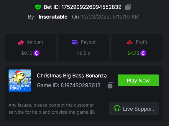Open Live Support chat
169x126 pixels.
tap(134, 109)
